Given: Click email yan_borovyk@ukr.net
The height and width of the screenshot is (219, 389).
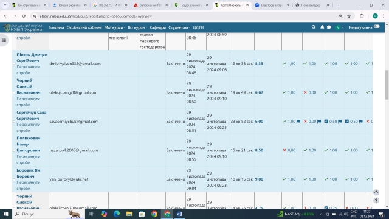Looking at the screenshot, I should pyautogui.click(x=69, y=179).
